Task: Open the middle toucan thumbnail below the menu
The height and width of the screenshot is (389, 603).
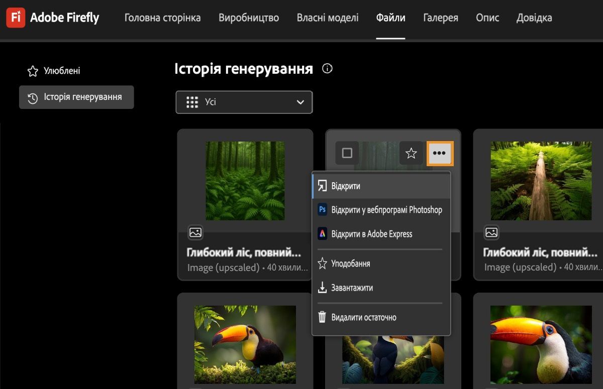Action: click(x=393, y=359)
